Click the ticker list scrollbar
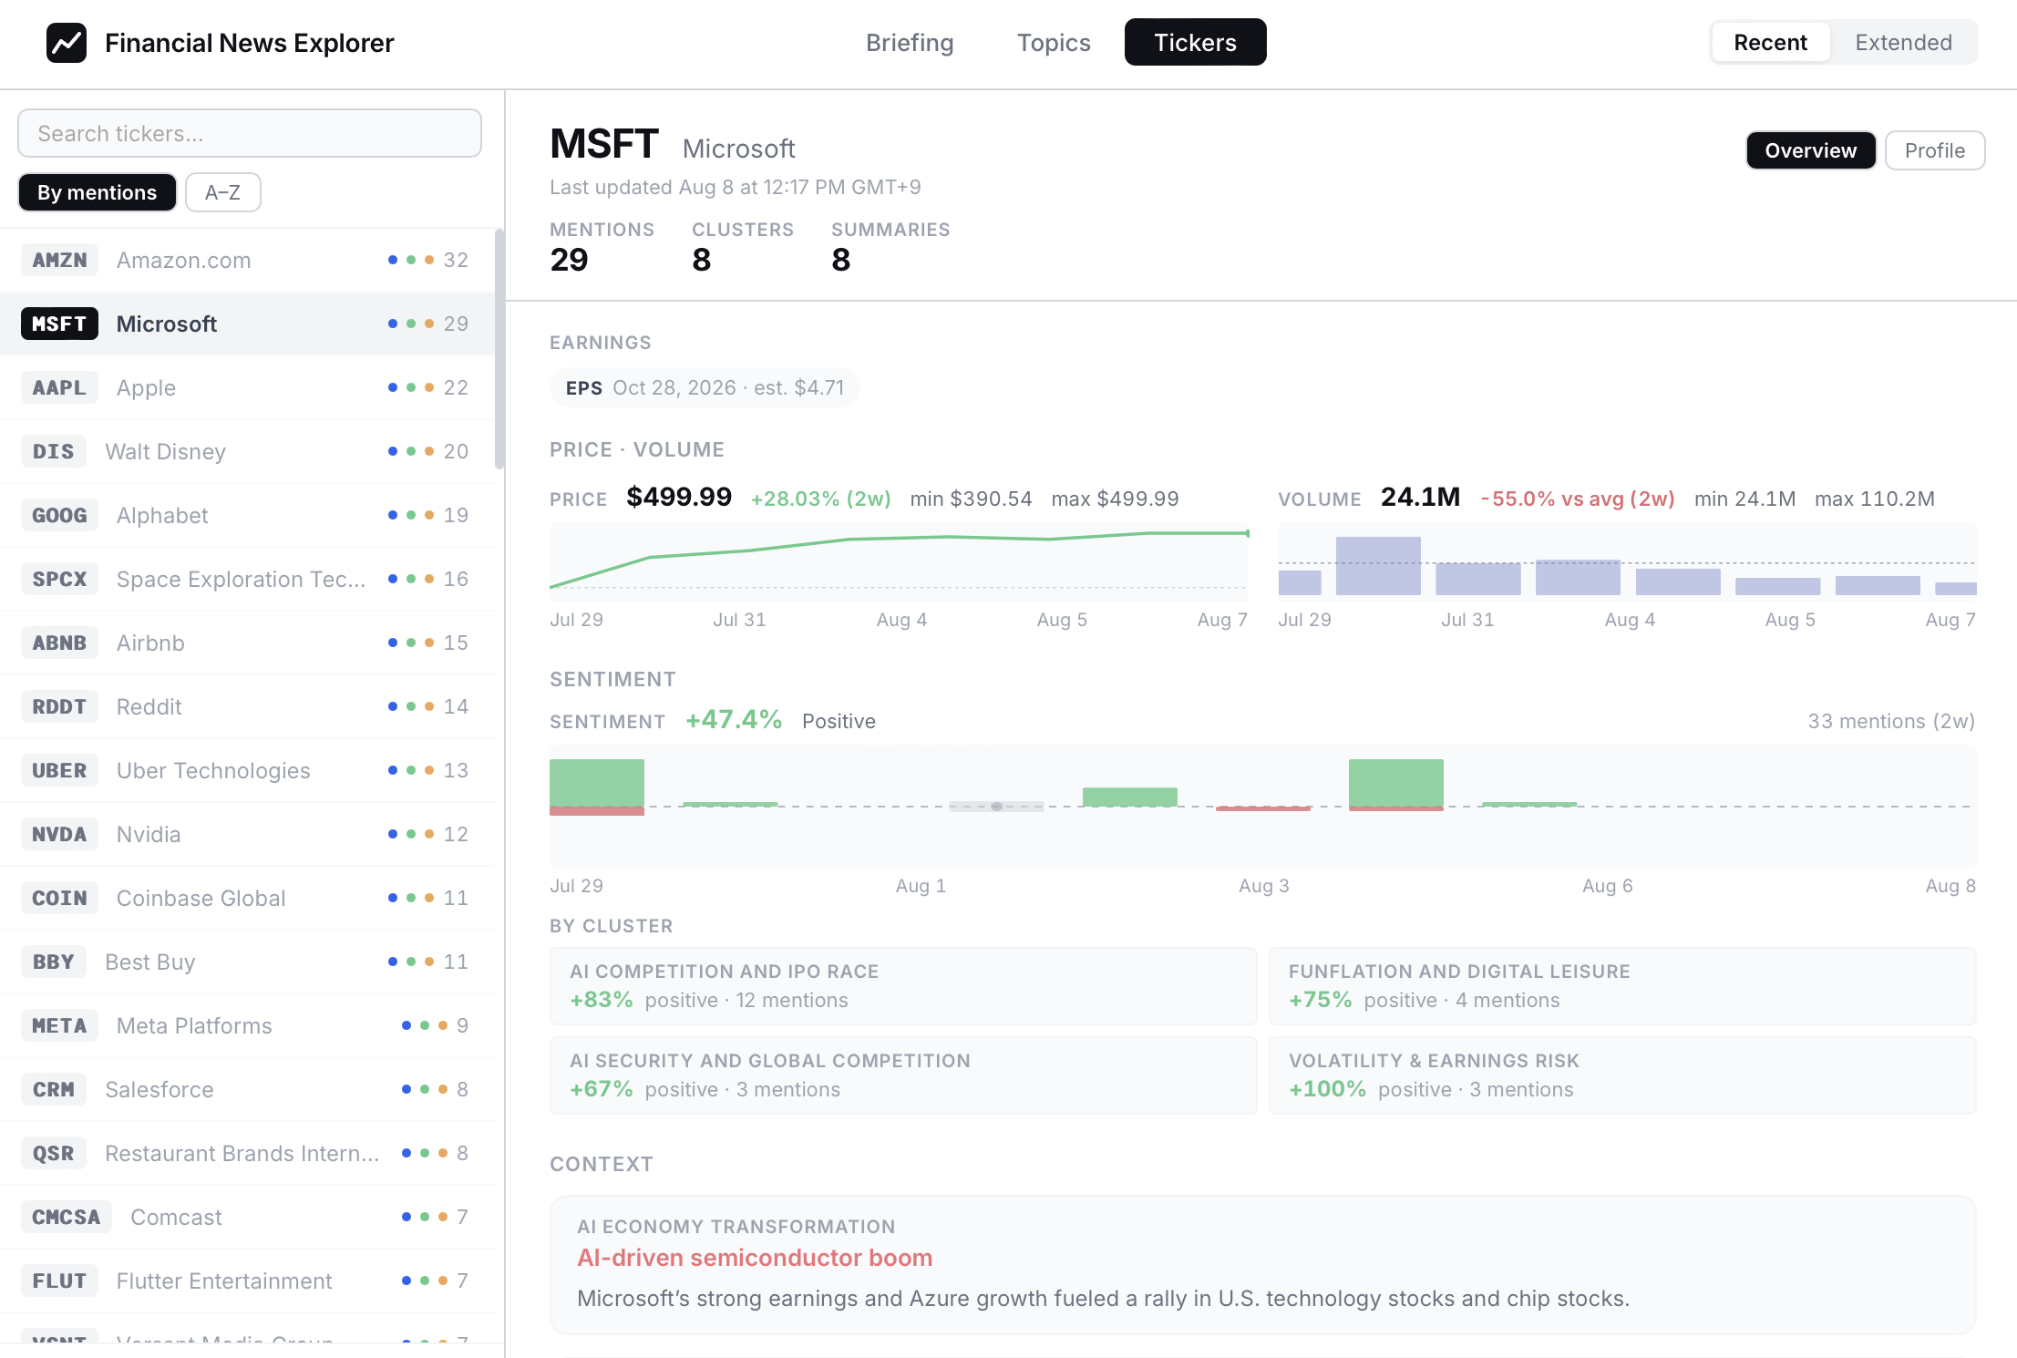Screen dimensions: 2017x1358 (499, 349)
